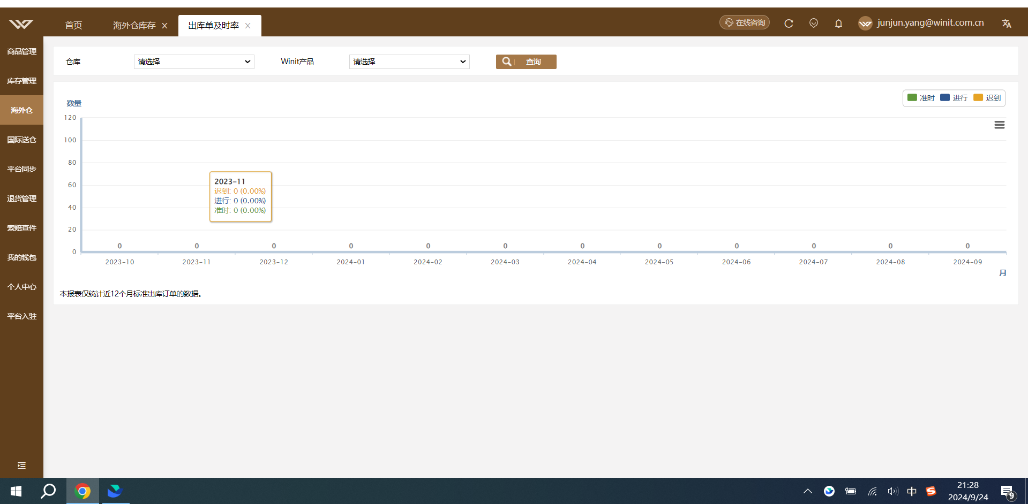Open the Wi-Fi network tray icon

(872, 491)
